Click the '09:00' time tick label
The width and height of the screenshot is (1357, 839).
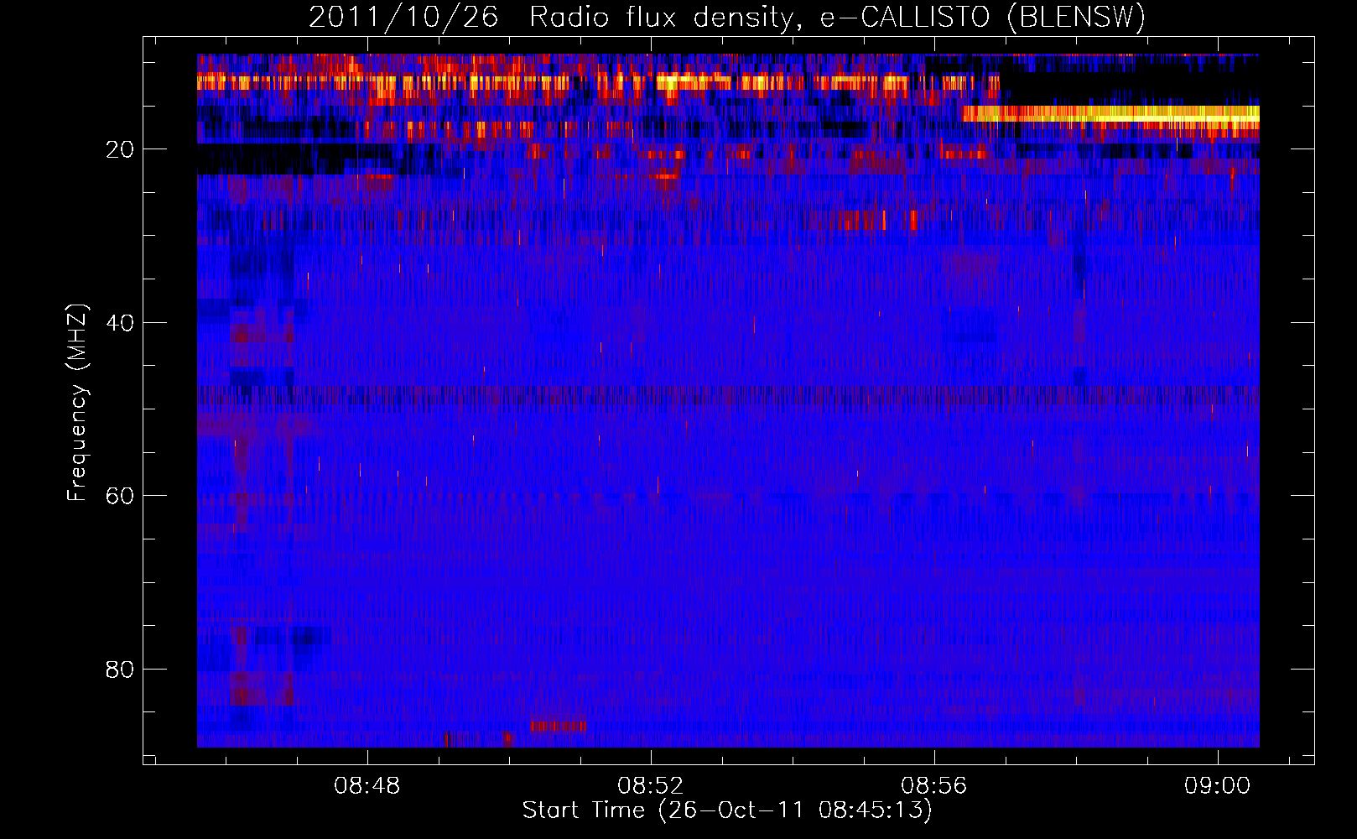coord(1217,785)
